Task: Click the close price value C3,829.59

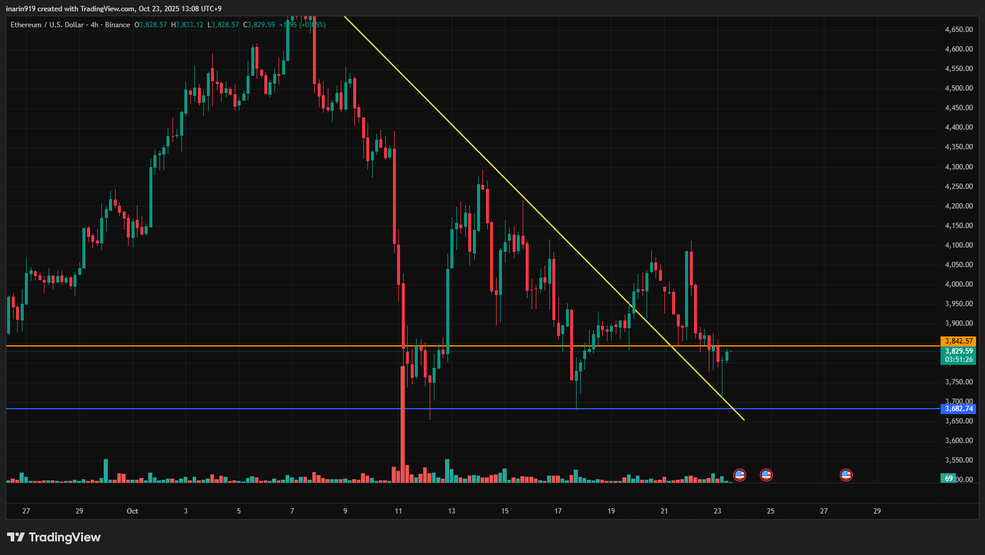Action: click(259, 25)
